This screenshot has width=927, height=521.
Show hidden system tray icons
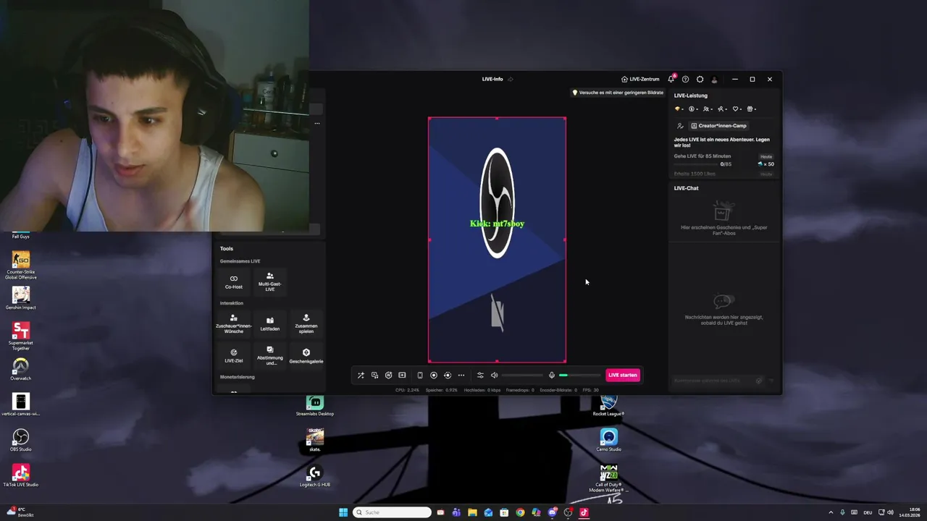coord(831,512)
